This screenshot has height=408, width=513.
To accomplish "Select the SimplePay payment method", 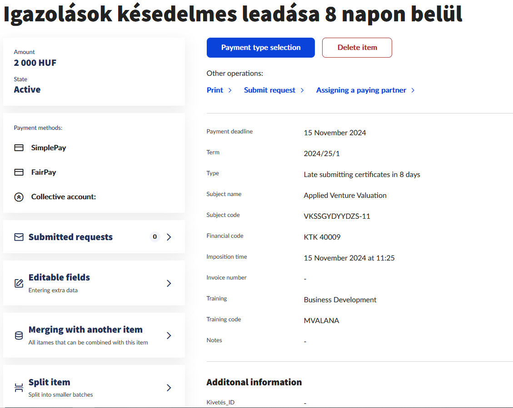I will pos(49,148).
